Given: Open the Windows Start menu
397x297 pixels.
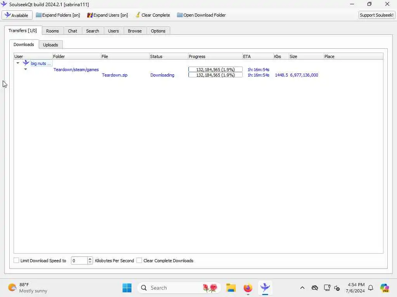Looking at the screenshot, I should tap(127, 288).
